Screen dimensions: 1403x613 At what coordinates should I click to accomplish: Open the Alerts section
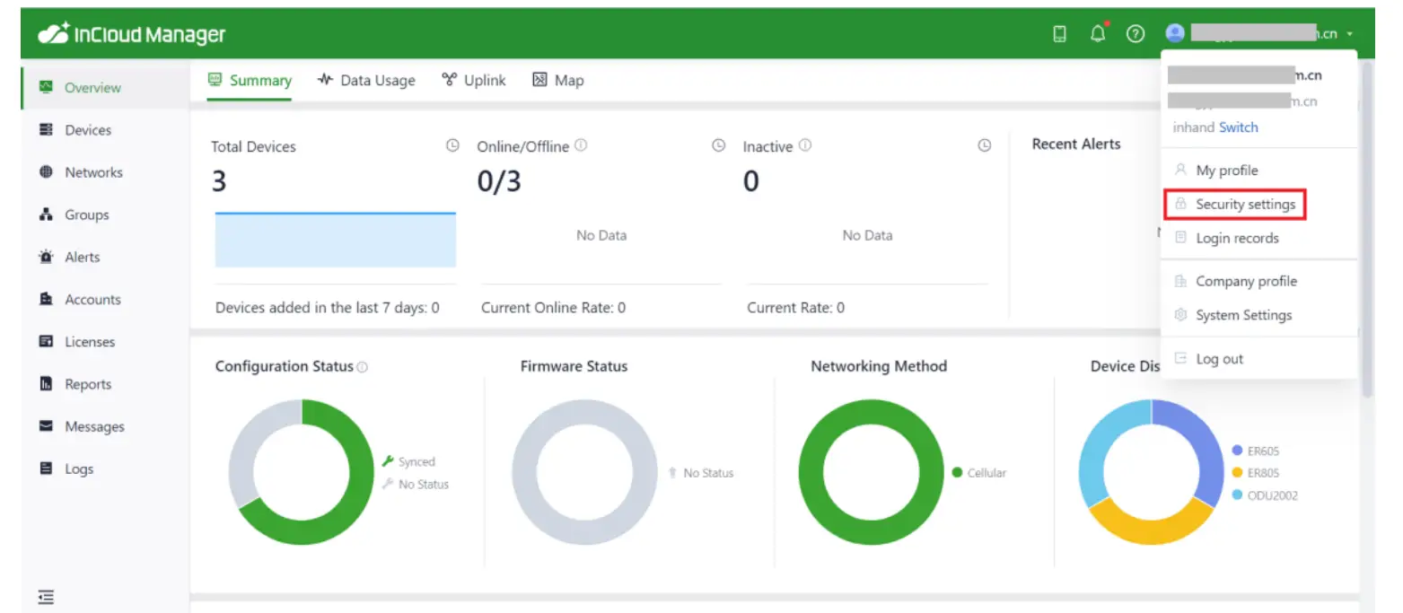coord(81,257)
